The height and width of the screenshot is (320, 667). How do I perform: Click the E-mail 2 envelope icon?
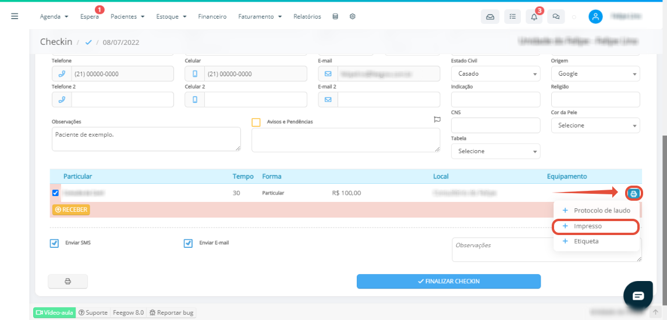328,99
